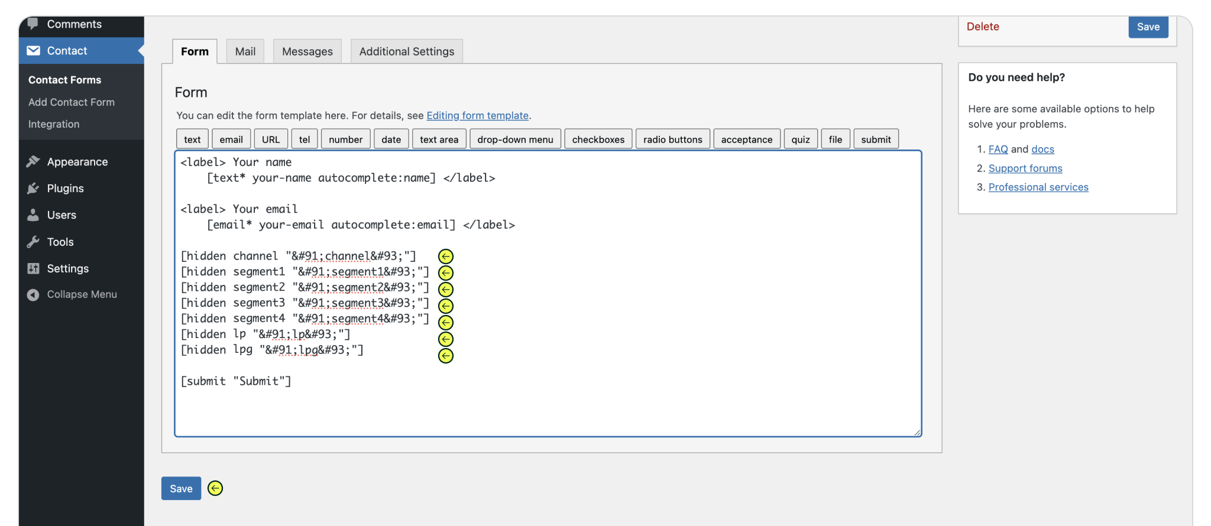Click the Delete link
This screenshot has width=1211, height=526.
pos(983,27)
